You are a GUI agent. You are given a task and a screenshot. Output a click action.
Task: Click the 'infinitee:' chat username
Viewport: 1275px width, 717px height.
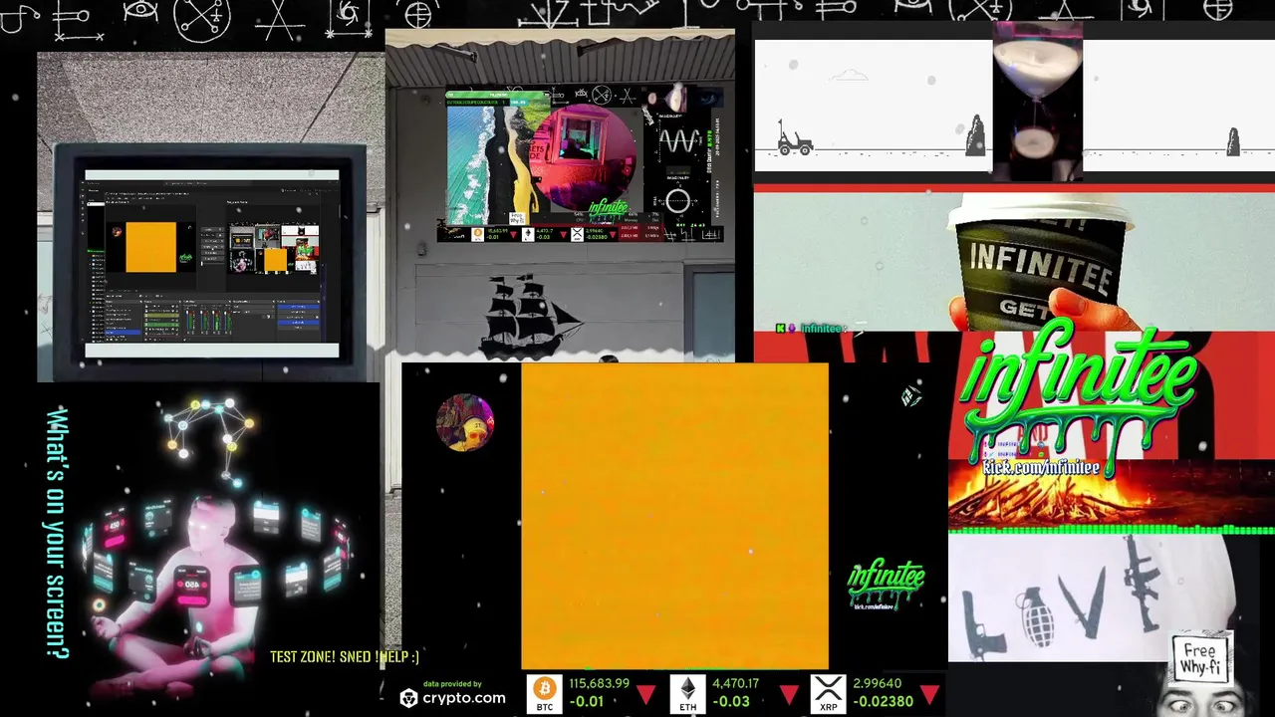(x=824, y=329)
